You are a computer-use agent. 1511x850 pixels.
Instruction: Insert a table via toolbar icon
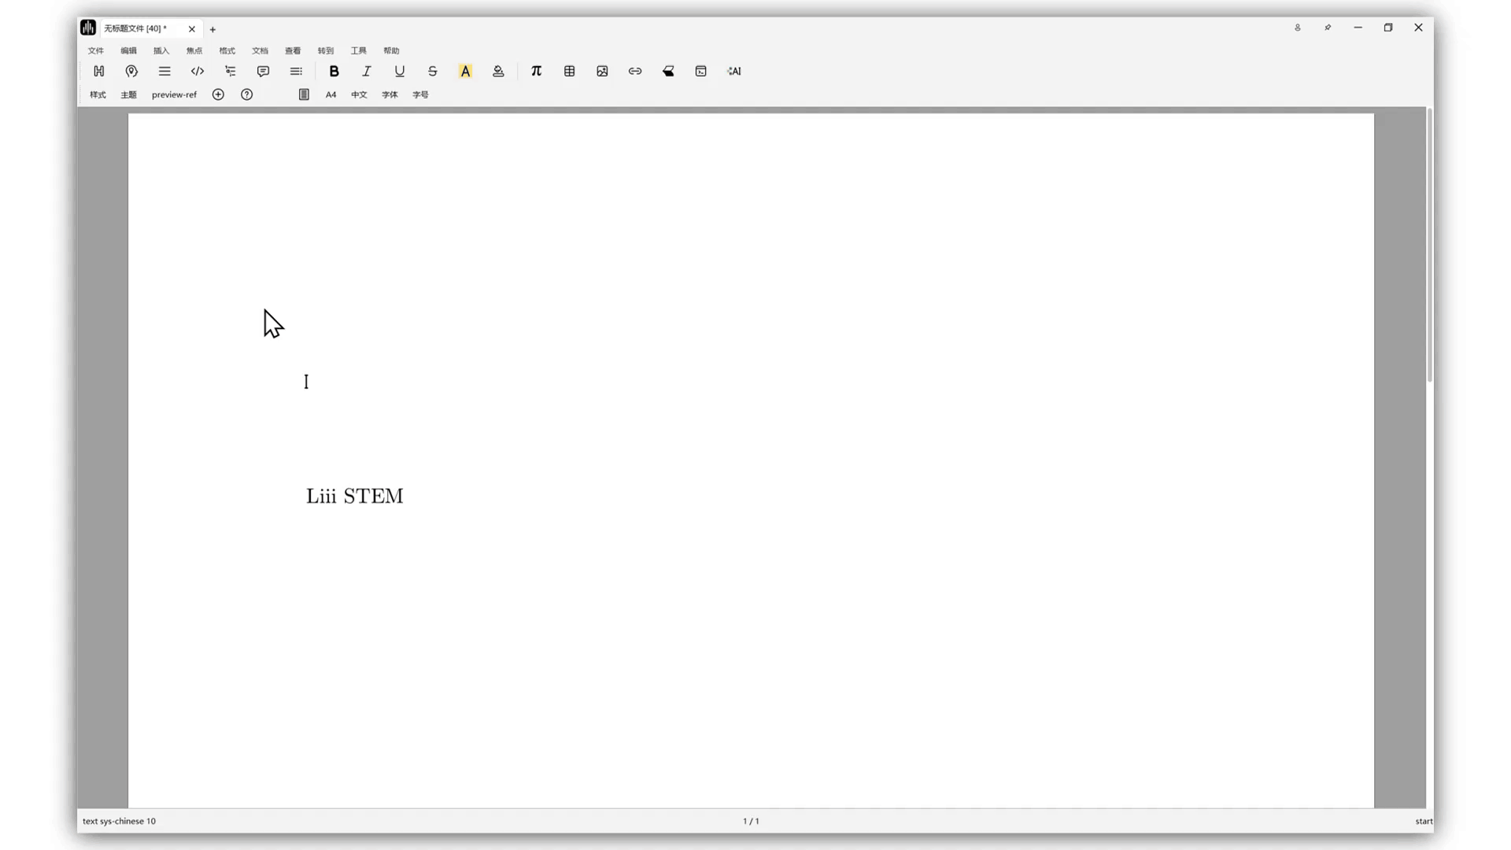click(x=569, y=71)
